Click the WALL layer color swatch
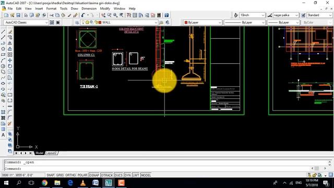 coord(100,22)
